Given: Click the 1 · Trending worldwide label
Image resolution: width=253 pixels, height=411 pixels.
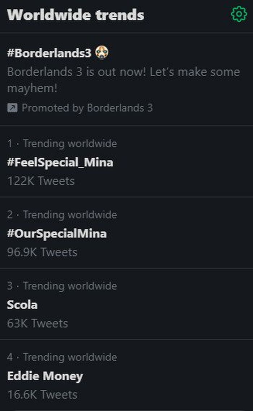Looking at the screenshot, I should tap(62, 144).
